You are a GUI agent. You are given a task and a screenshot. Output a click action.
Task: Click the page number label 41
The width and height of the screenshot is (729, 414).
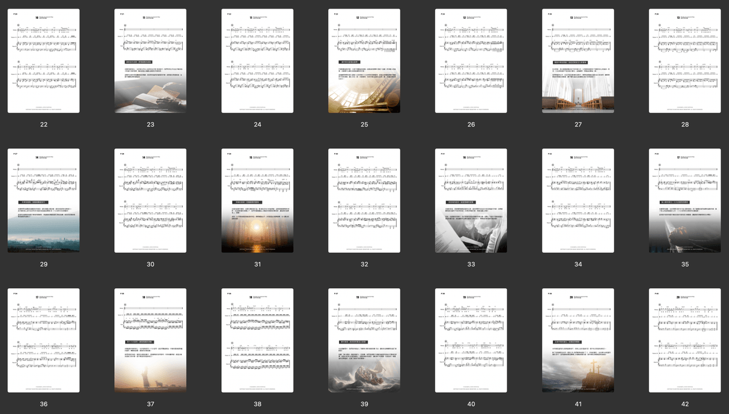point(578,404)
